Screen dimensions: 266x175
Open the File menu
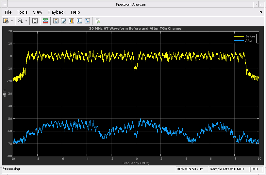(8, 12)
